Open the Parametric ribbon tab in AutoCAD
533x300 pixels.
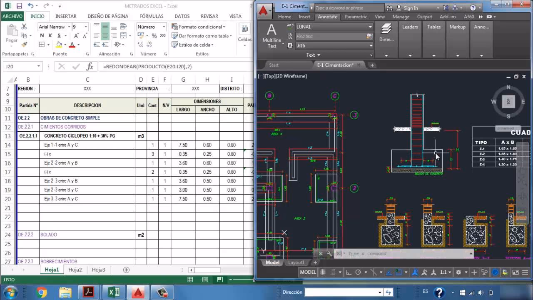356,17
